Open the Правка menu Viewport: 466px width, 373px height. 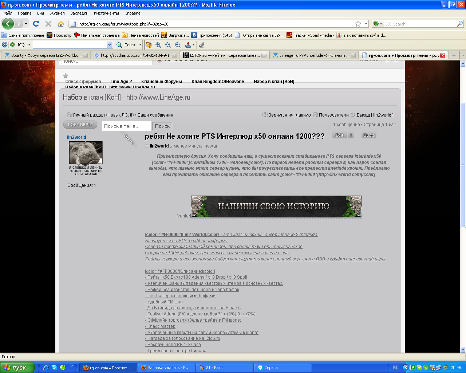pos(24,13)
